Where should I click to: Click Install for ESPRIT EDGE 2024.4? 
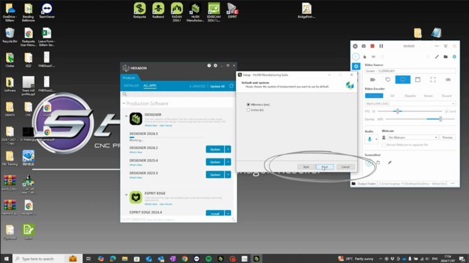tap(215, 214)
